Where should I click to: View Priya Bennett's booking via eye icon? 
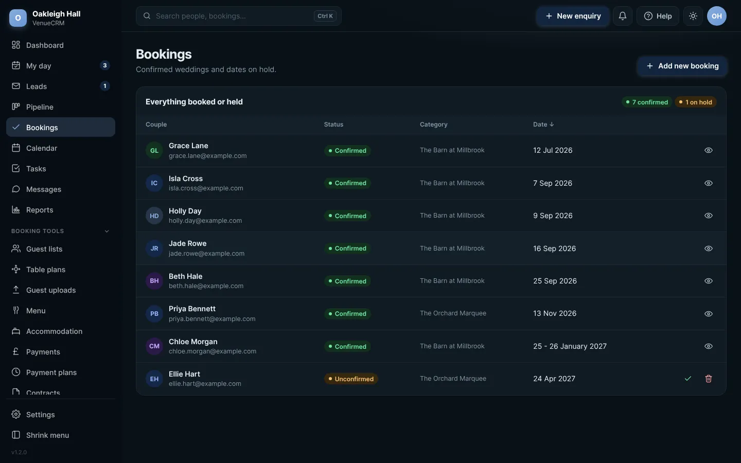click(x=709, y=314)
